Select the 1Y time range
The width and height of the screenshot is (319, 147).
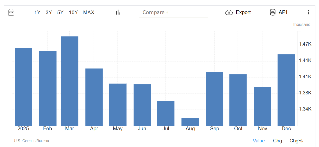[37, 12]
